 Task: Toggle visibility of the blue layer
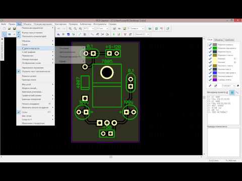(x=210, y=73)
